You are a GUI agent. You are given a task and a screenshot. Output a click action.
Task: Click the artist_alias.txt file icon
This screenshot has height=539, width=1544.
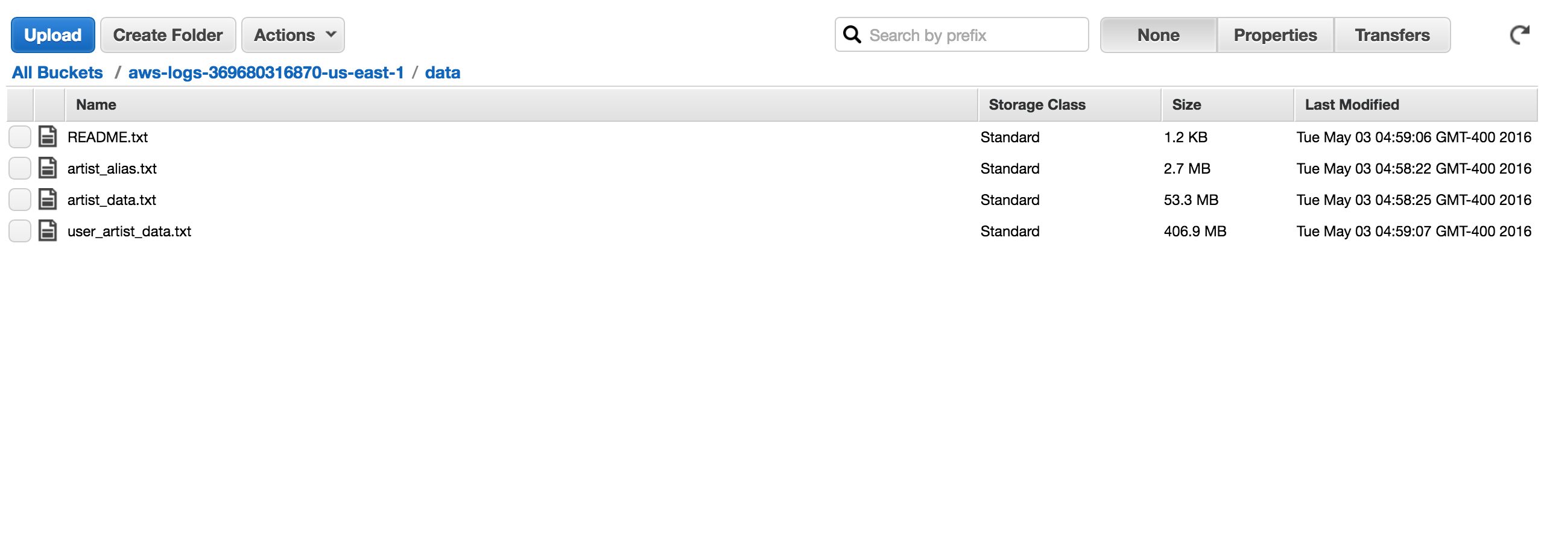(x=48, y=168)
